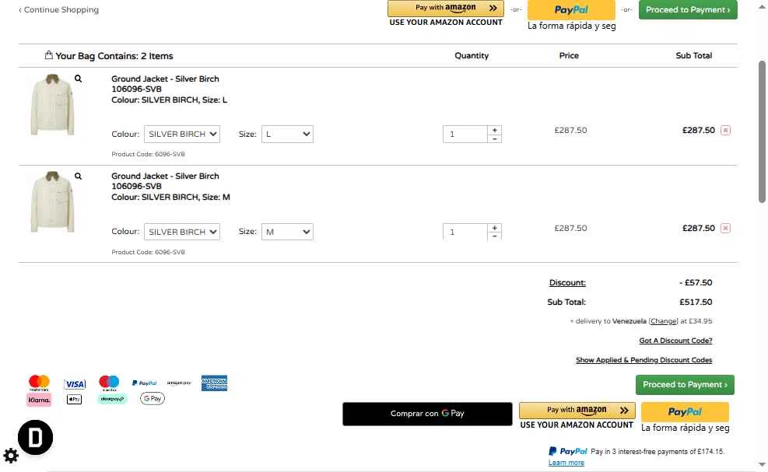Click the round black D badge icon

tap(35, 438)
